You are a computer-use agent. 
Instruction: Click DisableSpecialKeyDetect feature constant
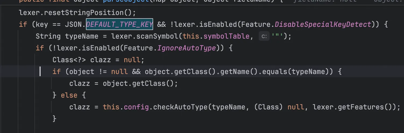pyautogui.click(x=323, y=24)
